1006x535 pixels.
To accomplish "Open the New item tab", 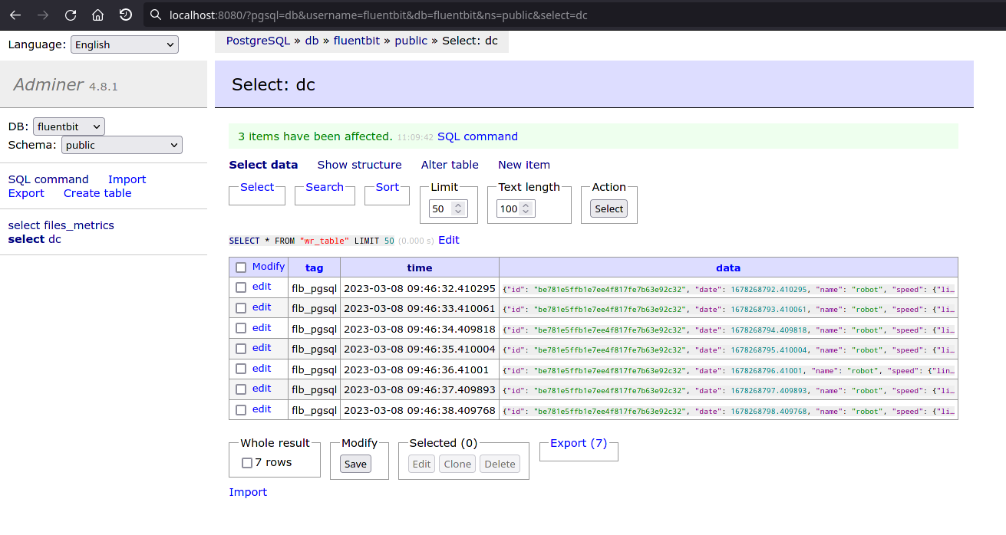I will (x=524, y=165).
